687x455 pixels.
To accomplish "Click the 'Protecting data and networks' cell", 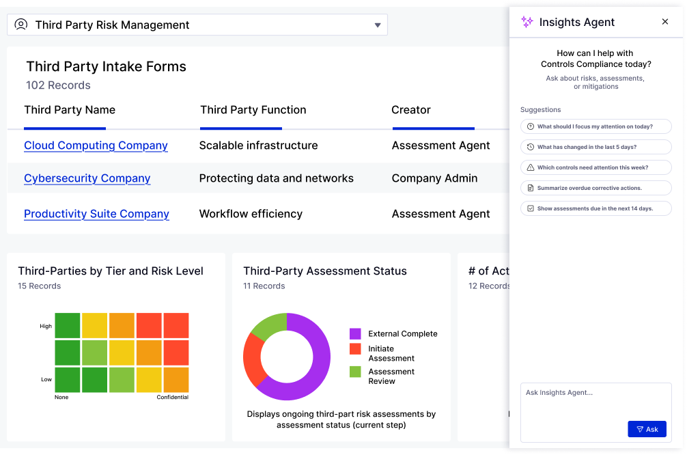I will [x=276, y=178].
